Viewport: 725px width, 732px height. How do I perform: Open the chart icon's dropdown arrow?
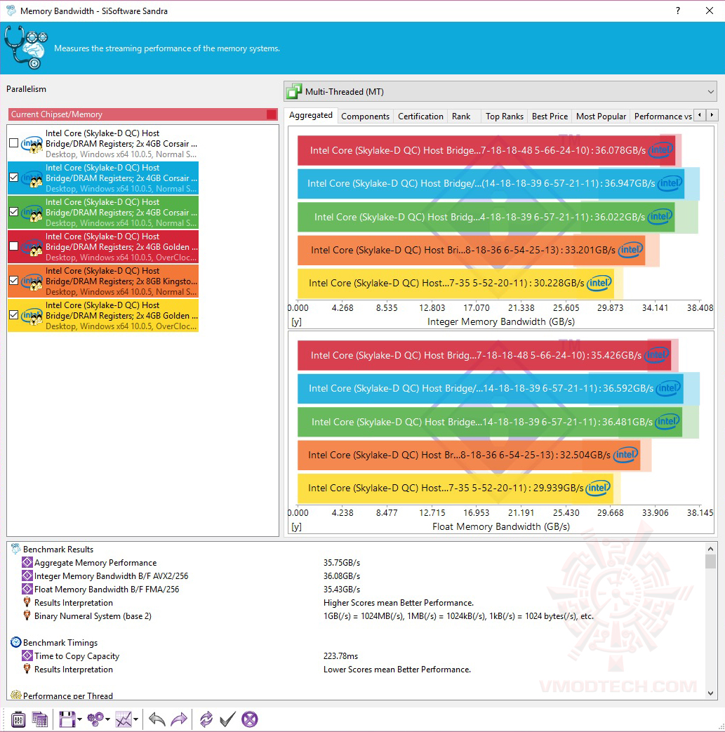click(136, 719)
